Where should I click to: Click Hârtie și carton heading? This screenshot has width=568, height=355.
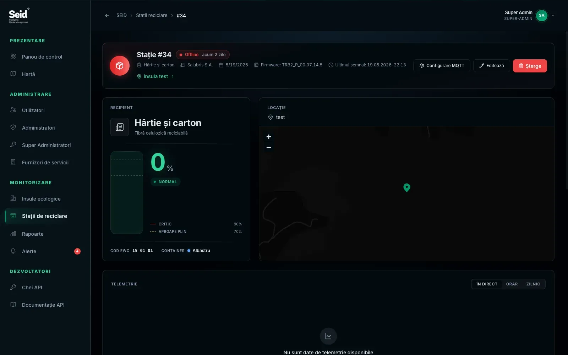pos(168,123)
